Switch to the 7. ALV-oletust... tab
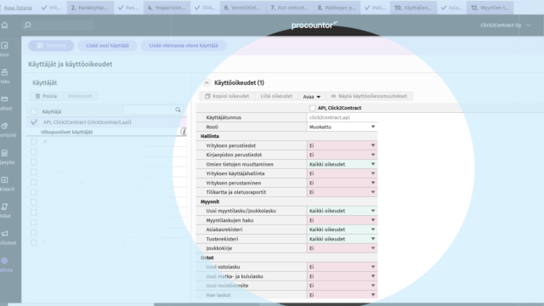The image size is (544, 306). tap(289, 8)
